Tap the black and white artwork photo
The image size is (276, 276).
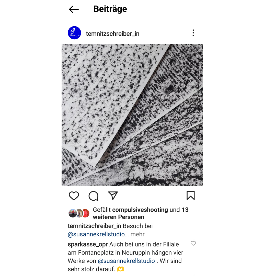pyautogui.click(x=132, y=115)
